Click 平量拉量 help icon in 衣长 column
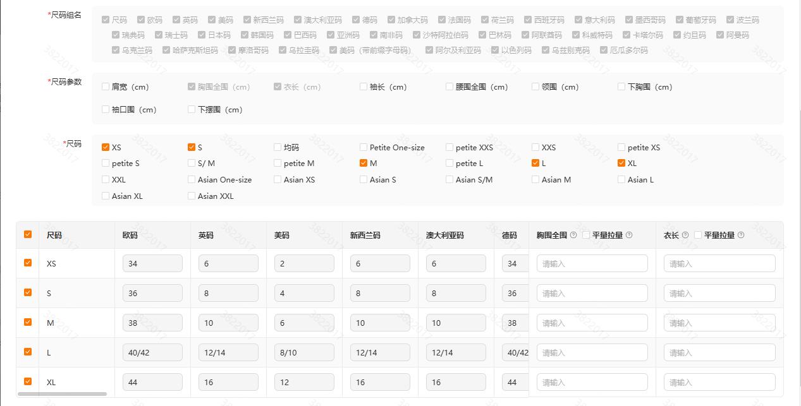 741,235
